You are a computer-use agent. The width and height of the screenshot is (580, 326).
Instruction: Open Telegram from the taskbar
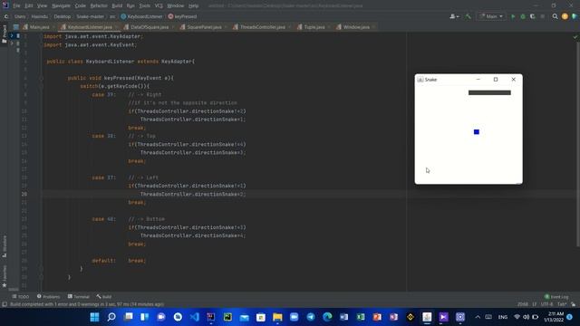tap(311, 317)
